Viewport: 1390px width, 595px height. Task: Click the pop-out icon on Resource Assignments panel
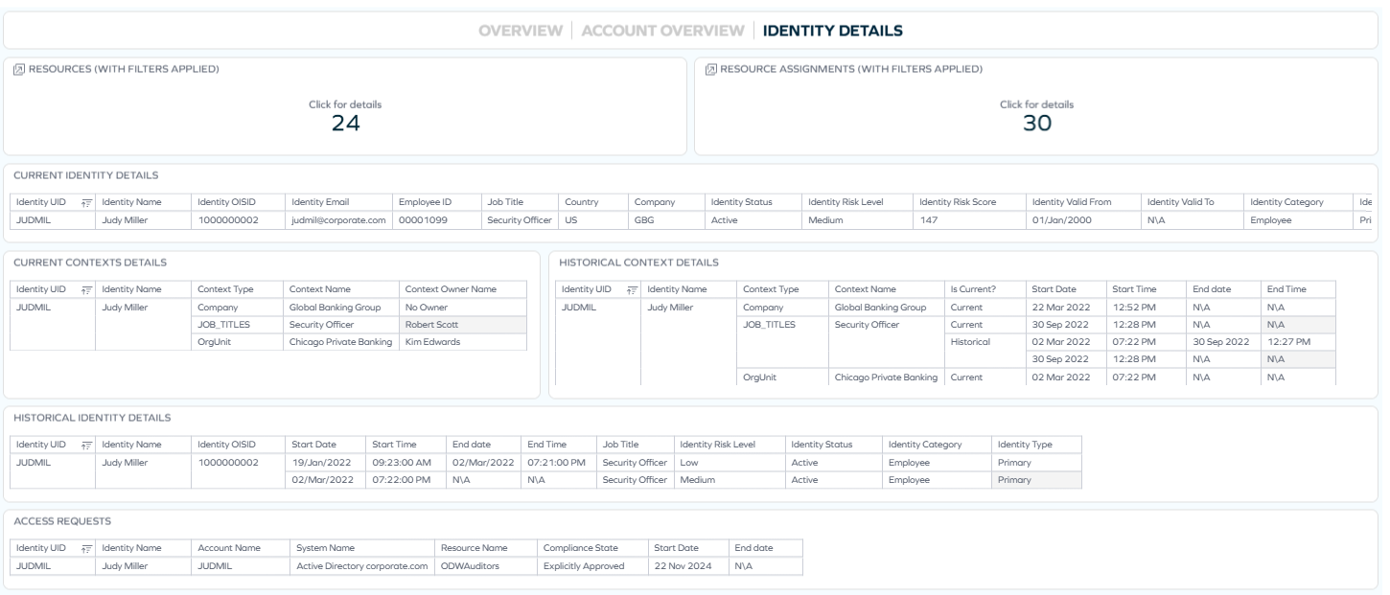pos(707,66)
